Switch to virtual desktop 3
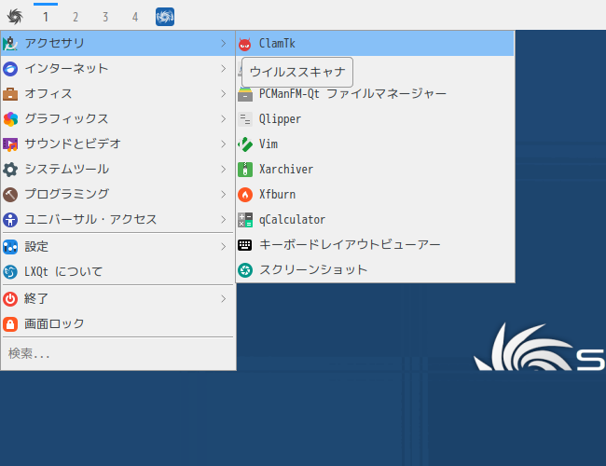The image size is (606, 466). [105, 17]
